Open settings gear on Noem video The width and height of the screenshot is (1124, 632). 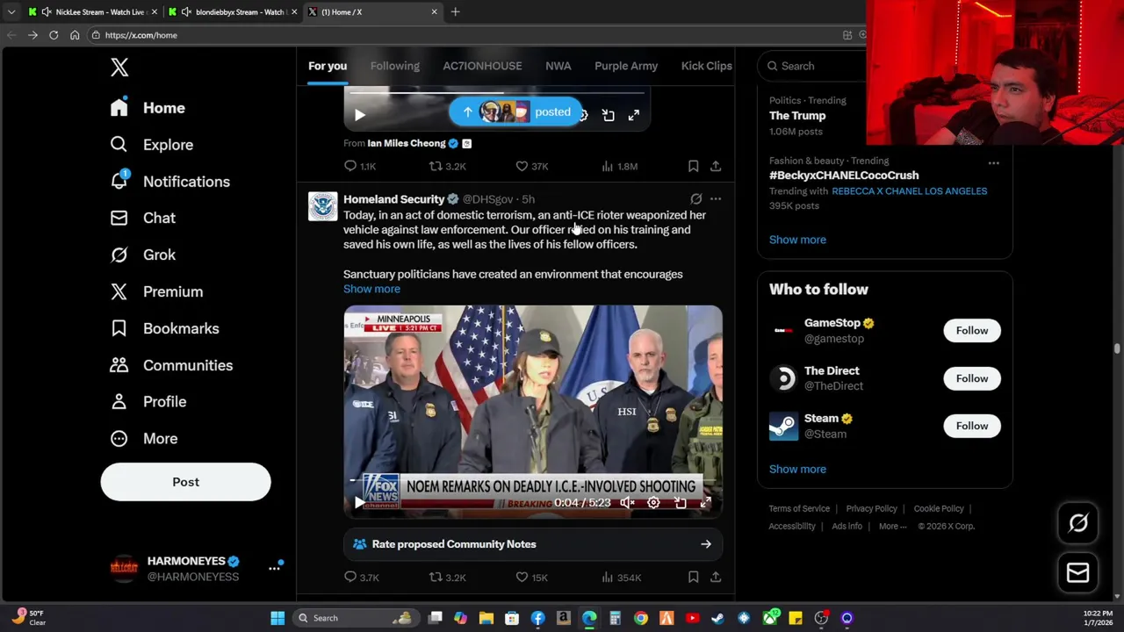pyautogui.click(x=653, y=503)
